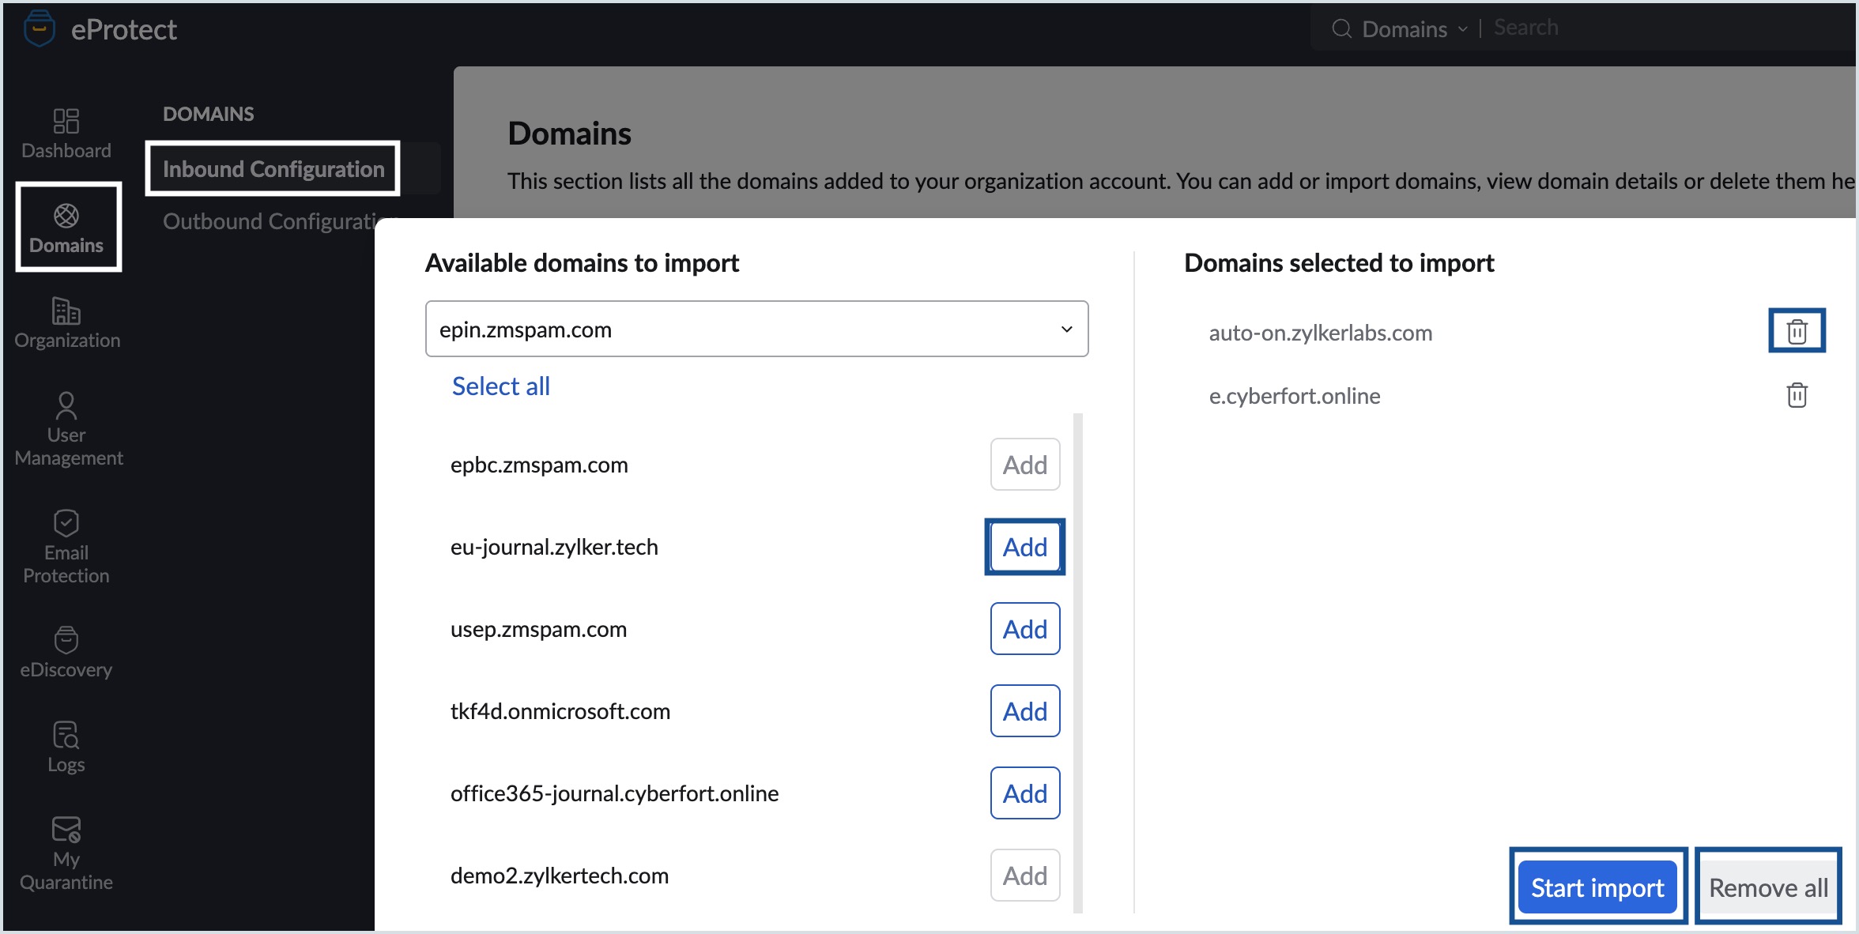Click the eProtect logo icon

[x=39, y=29]
